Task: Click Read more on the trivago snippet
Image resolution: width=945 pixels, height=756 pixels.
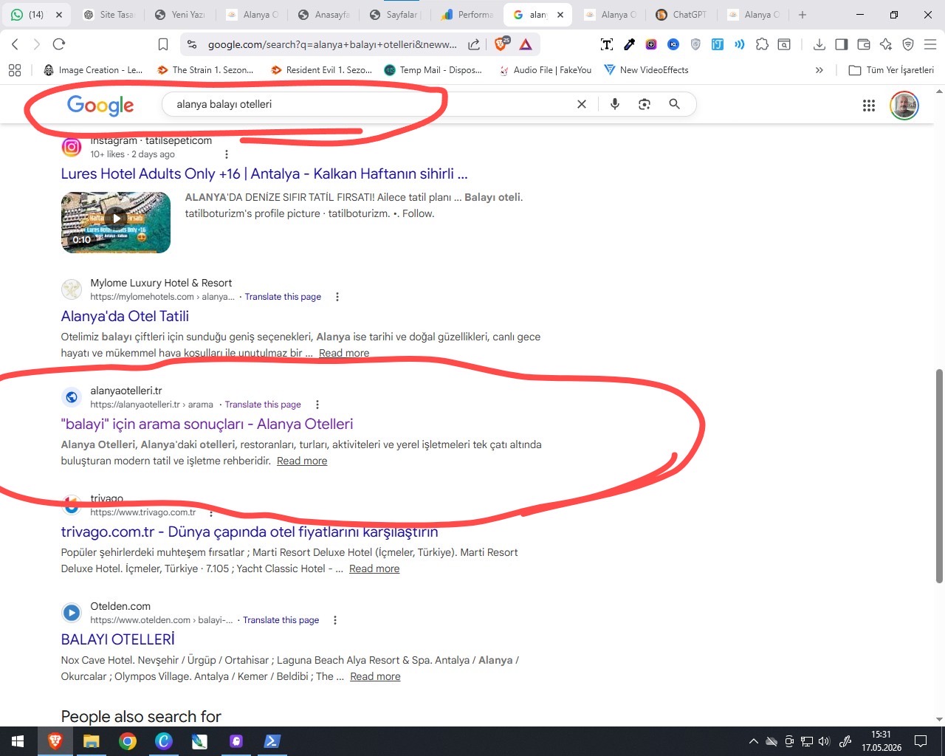Action: point(374,568)
